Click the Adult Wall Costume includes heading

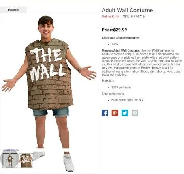point(121,38)
